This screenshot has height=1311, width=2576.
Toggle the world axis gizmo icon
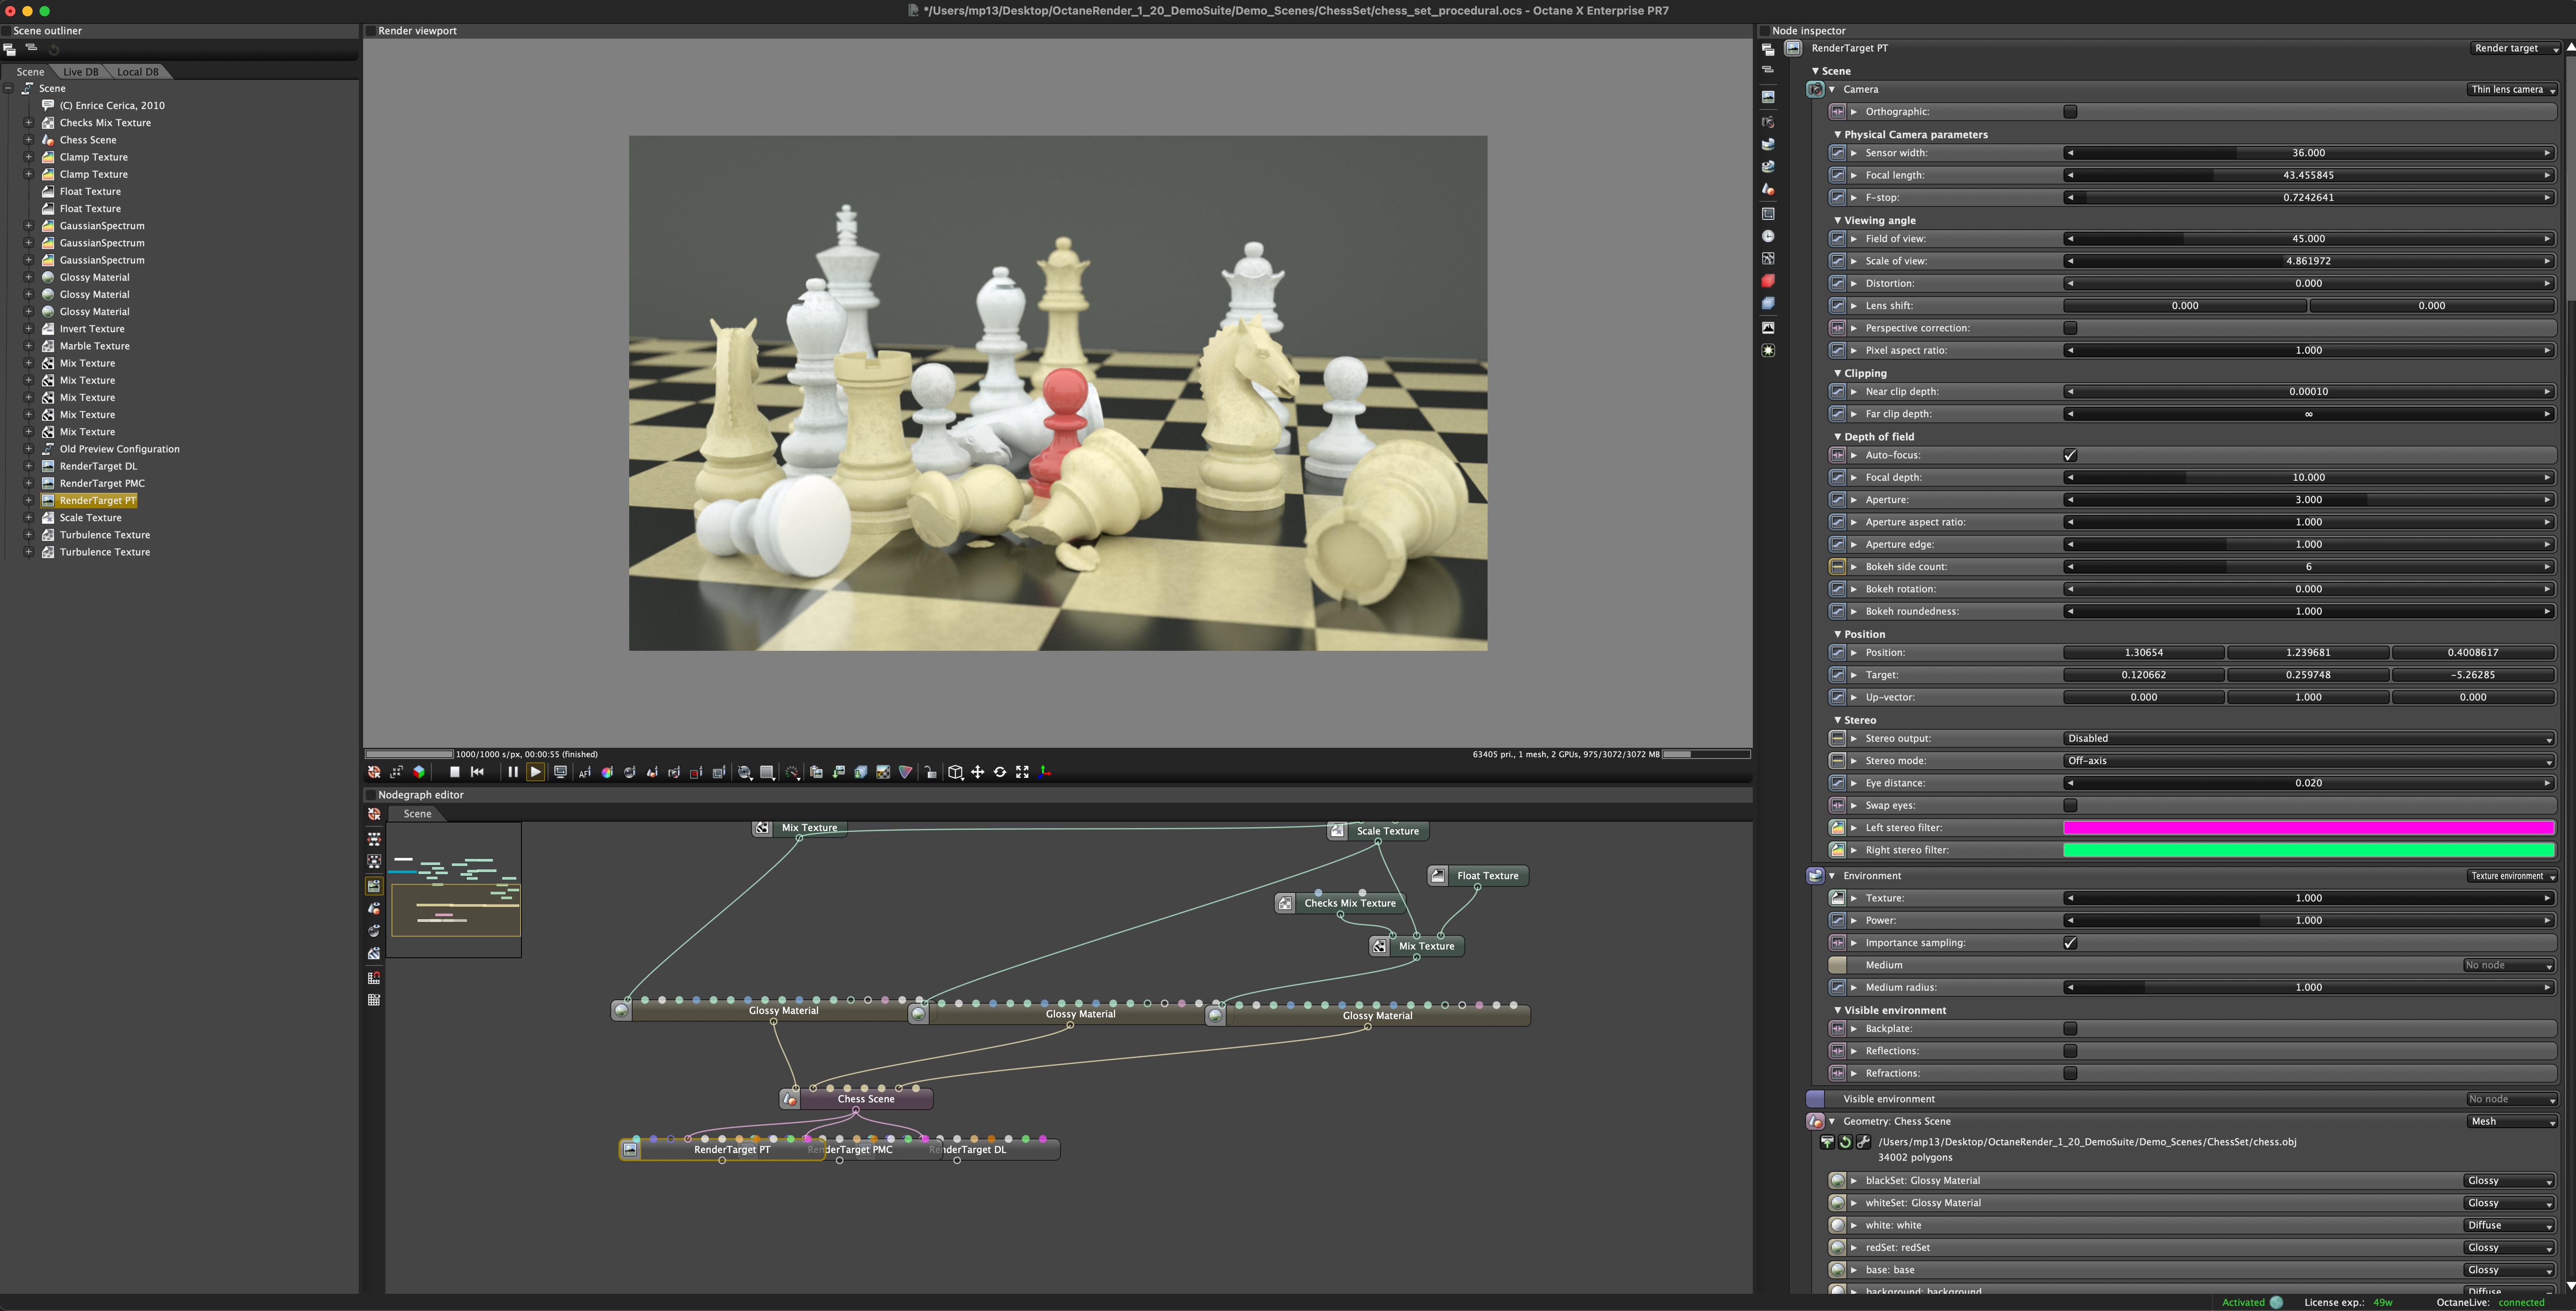pos(1045,772)
